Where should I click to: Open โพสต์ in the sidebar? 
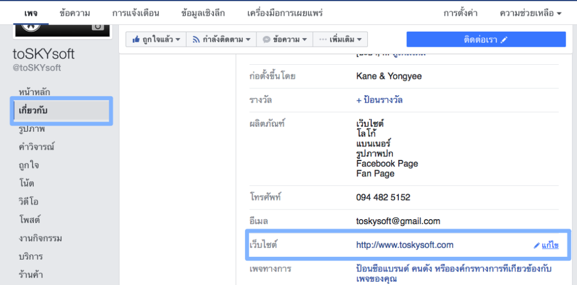click(x=29, y=220)
